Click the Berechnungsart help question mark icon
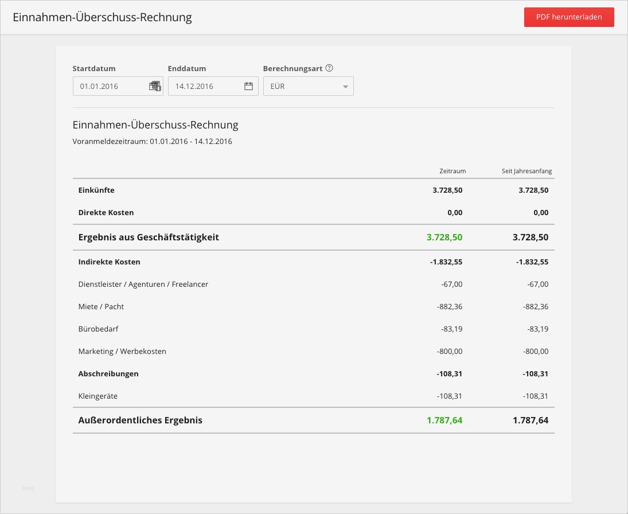628x514 pixels. click(x=329, y=68)
